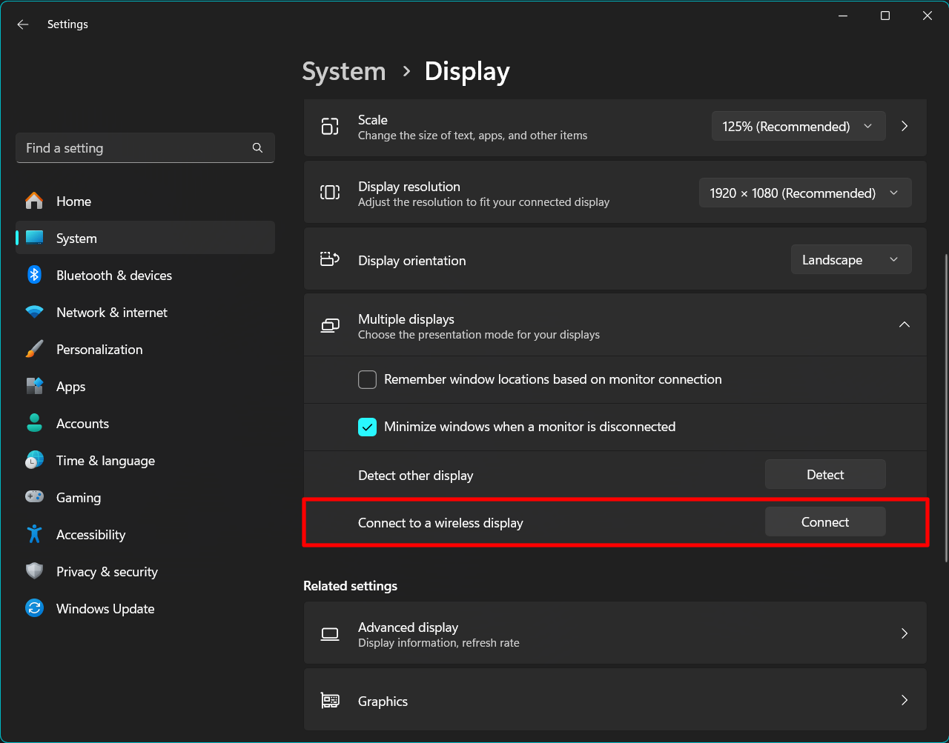Open custom scaling via Scale chevron
949x743 pixels.
coord(905,126)
